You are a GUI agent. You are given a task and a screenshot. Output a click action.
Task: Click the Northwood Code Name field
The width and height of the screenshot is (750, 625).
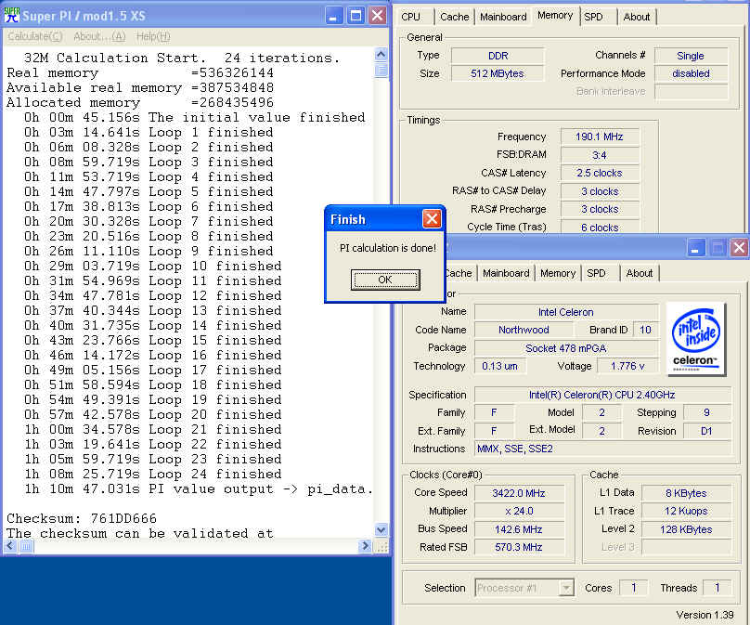point(524,330)
